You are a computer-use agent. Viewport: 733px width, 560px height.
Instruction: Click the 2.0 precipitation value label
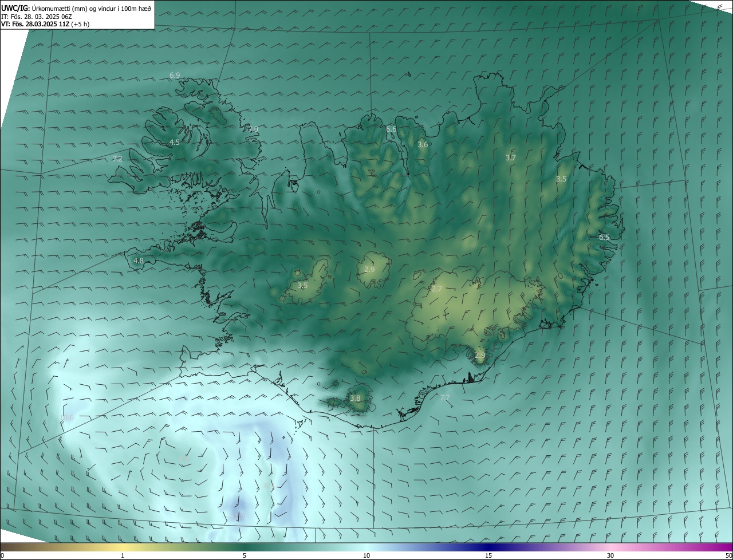coord(253,129)
